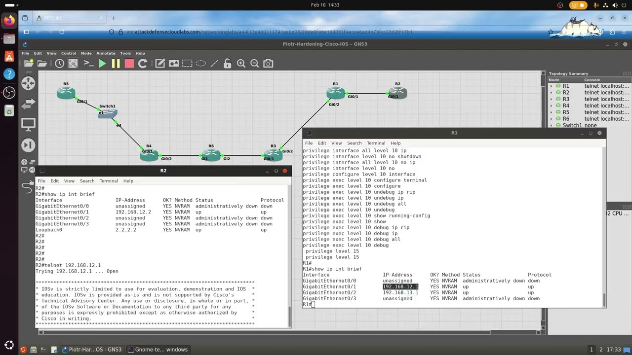Viewport: 632px width, 355px height.
Task: Take a screenshot with camera icon
Action: [268, 63]
